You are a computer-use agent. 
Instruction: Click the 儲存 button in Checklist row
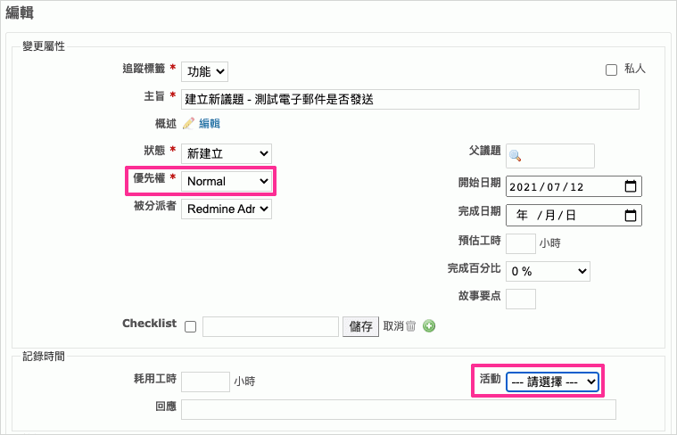click(360, 326)
